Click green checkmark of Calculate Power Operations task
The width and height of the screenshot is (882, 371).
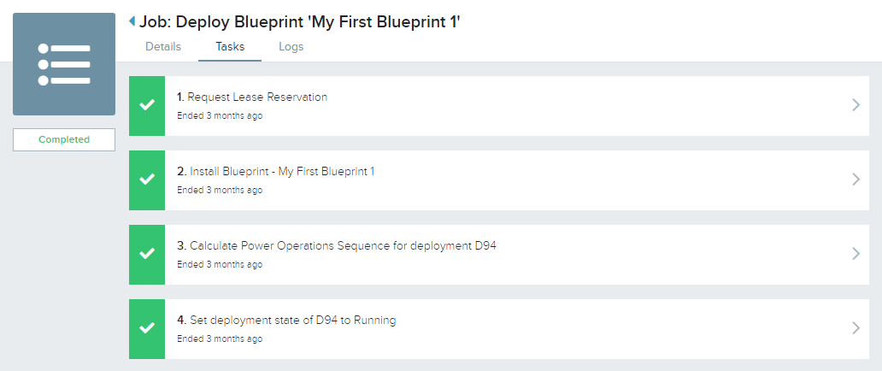(147, 255)
